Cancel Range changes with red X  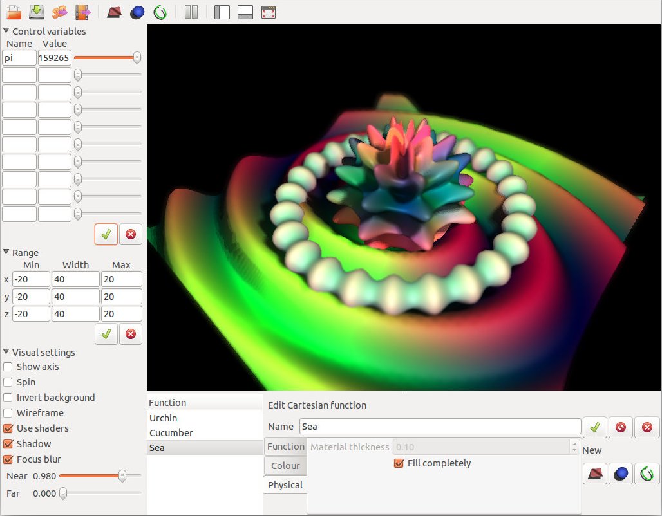coord(131,334)
